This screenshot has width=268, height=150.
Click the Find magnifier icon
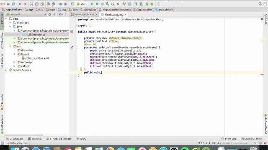(x=49, y=4)
